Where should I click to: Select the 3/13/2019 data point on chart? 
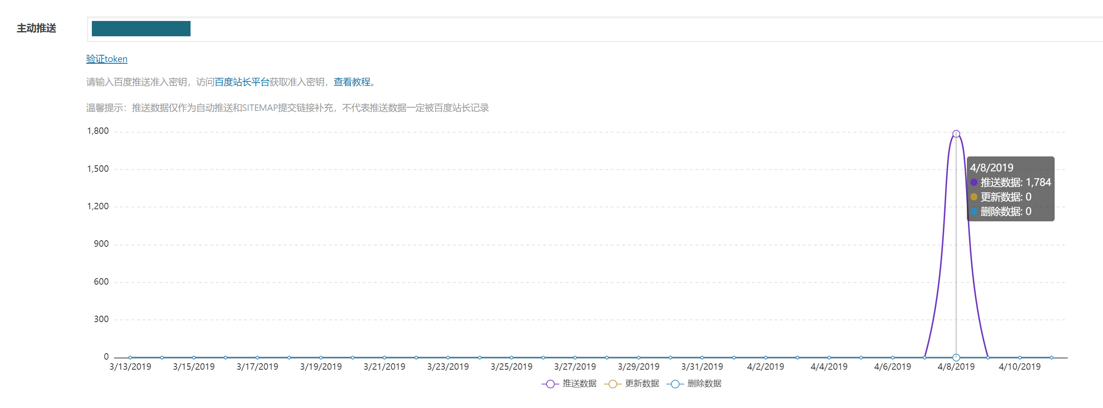click(130, 358)
